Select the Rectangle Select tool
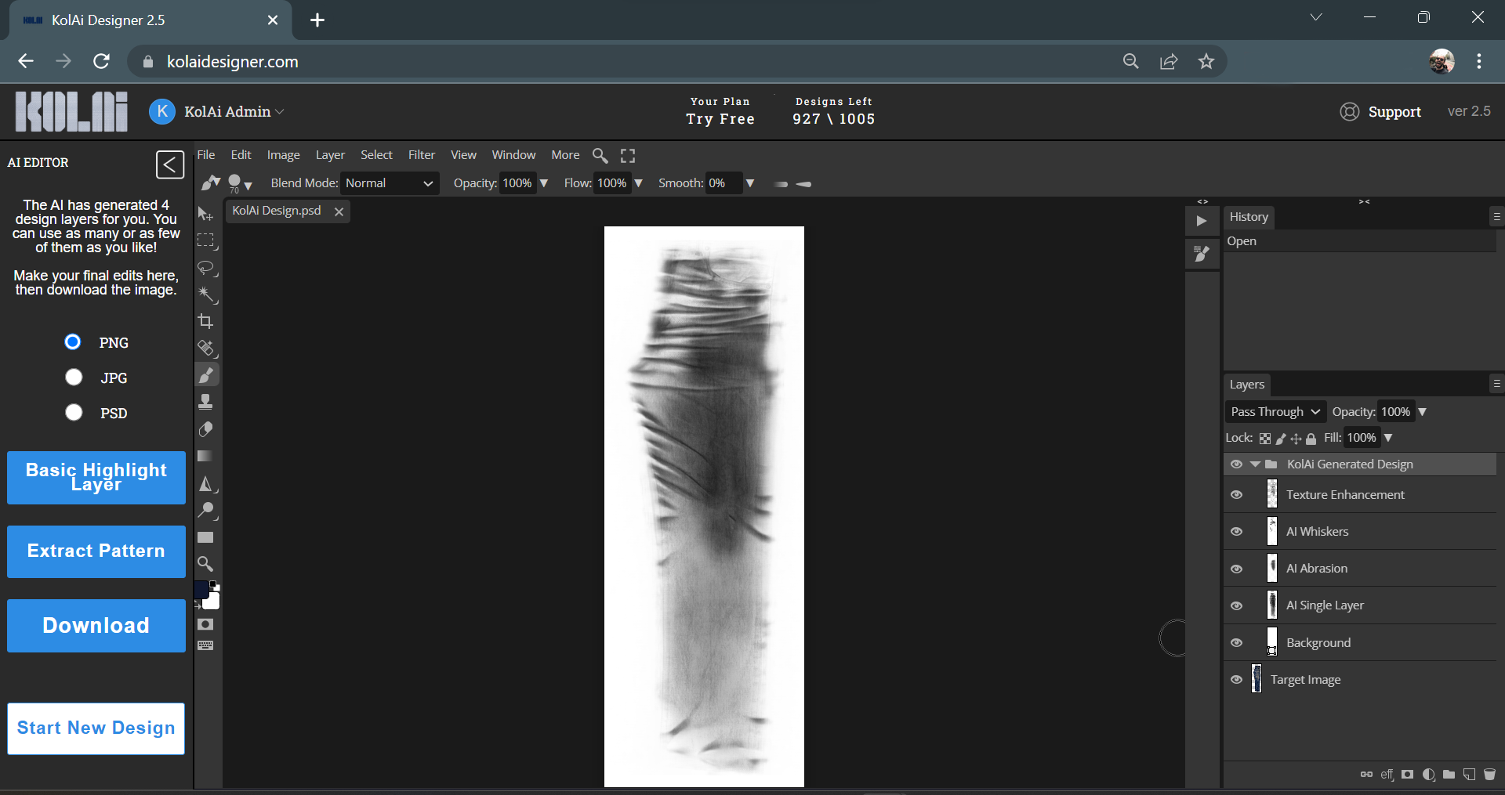Screen dimensions: 1505x795 pos(206,240)
